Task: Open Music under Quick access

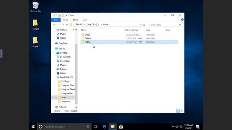Action: coord(63,34)
